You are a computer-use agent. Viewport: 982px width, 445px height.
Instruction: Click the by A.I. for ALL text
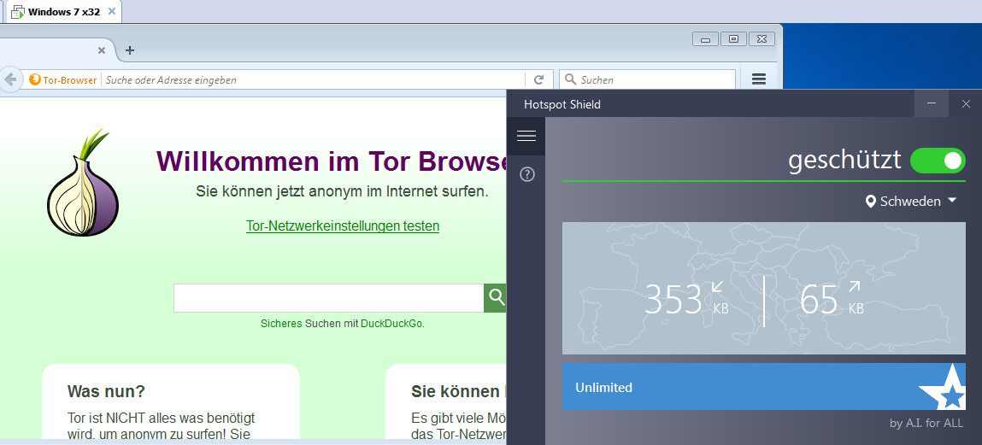click(x=926, y=423)
